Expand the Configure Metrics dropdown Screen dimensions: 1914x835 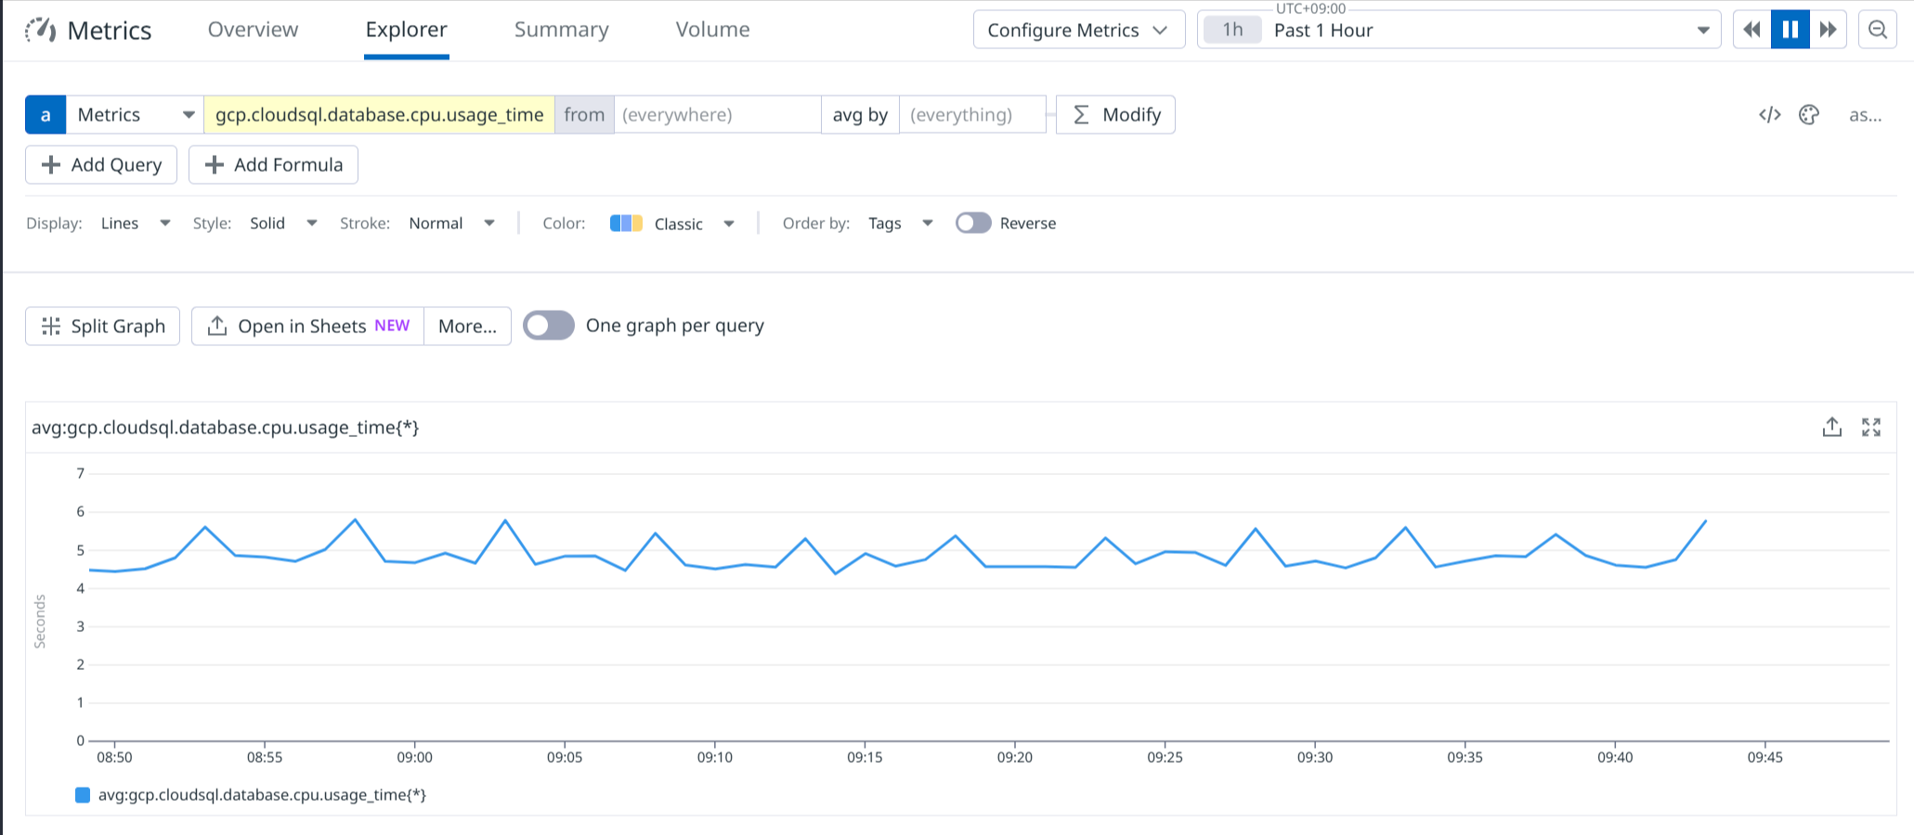click(1078, 30)
